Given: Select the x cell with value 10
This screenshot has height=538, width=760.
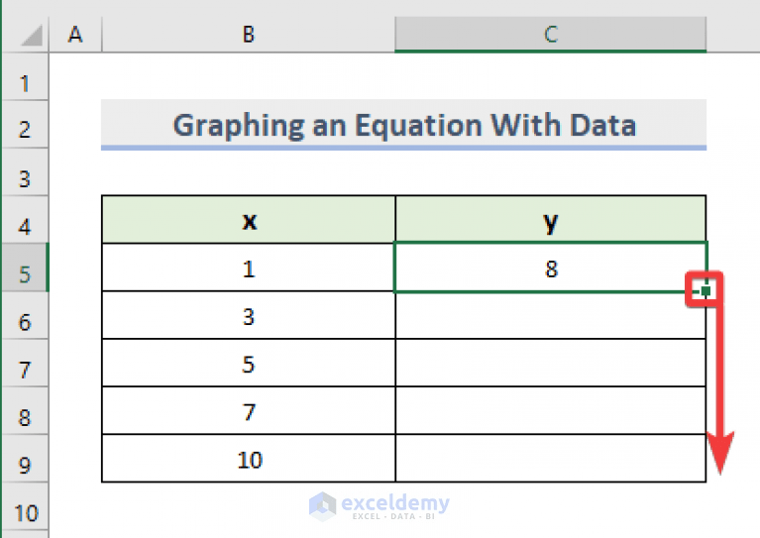Looking at the screenshot, I should click(x=249, y=459).
